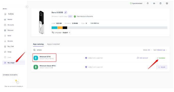Click the Ethereum Classic (ETC) app name
Screen dimensions: 174x92
click(x=48, y=66)
